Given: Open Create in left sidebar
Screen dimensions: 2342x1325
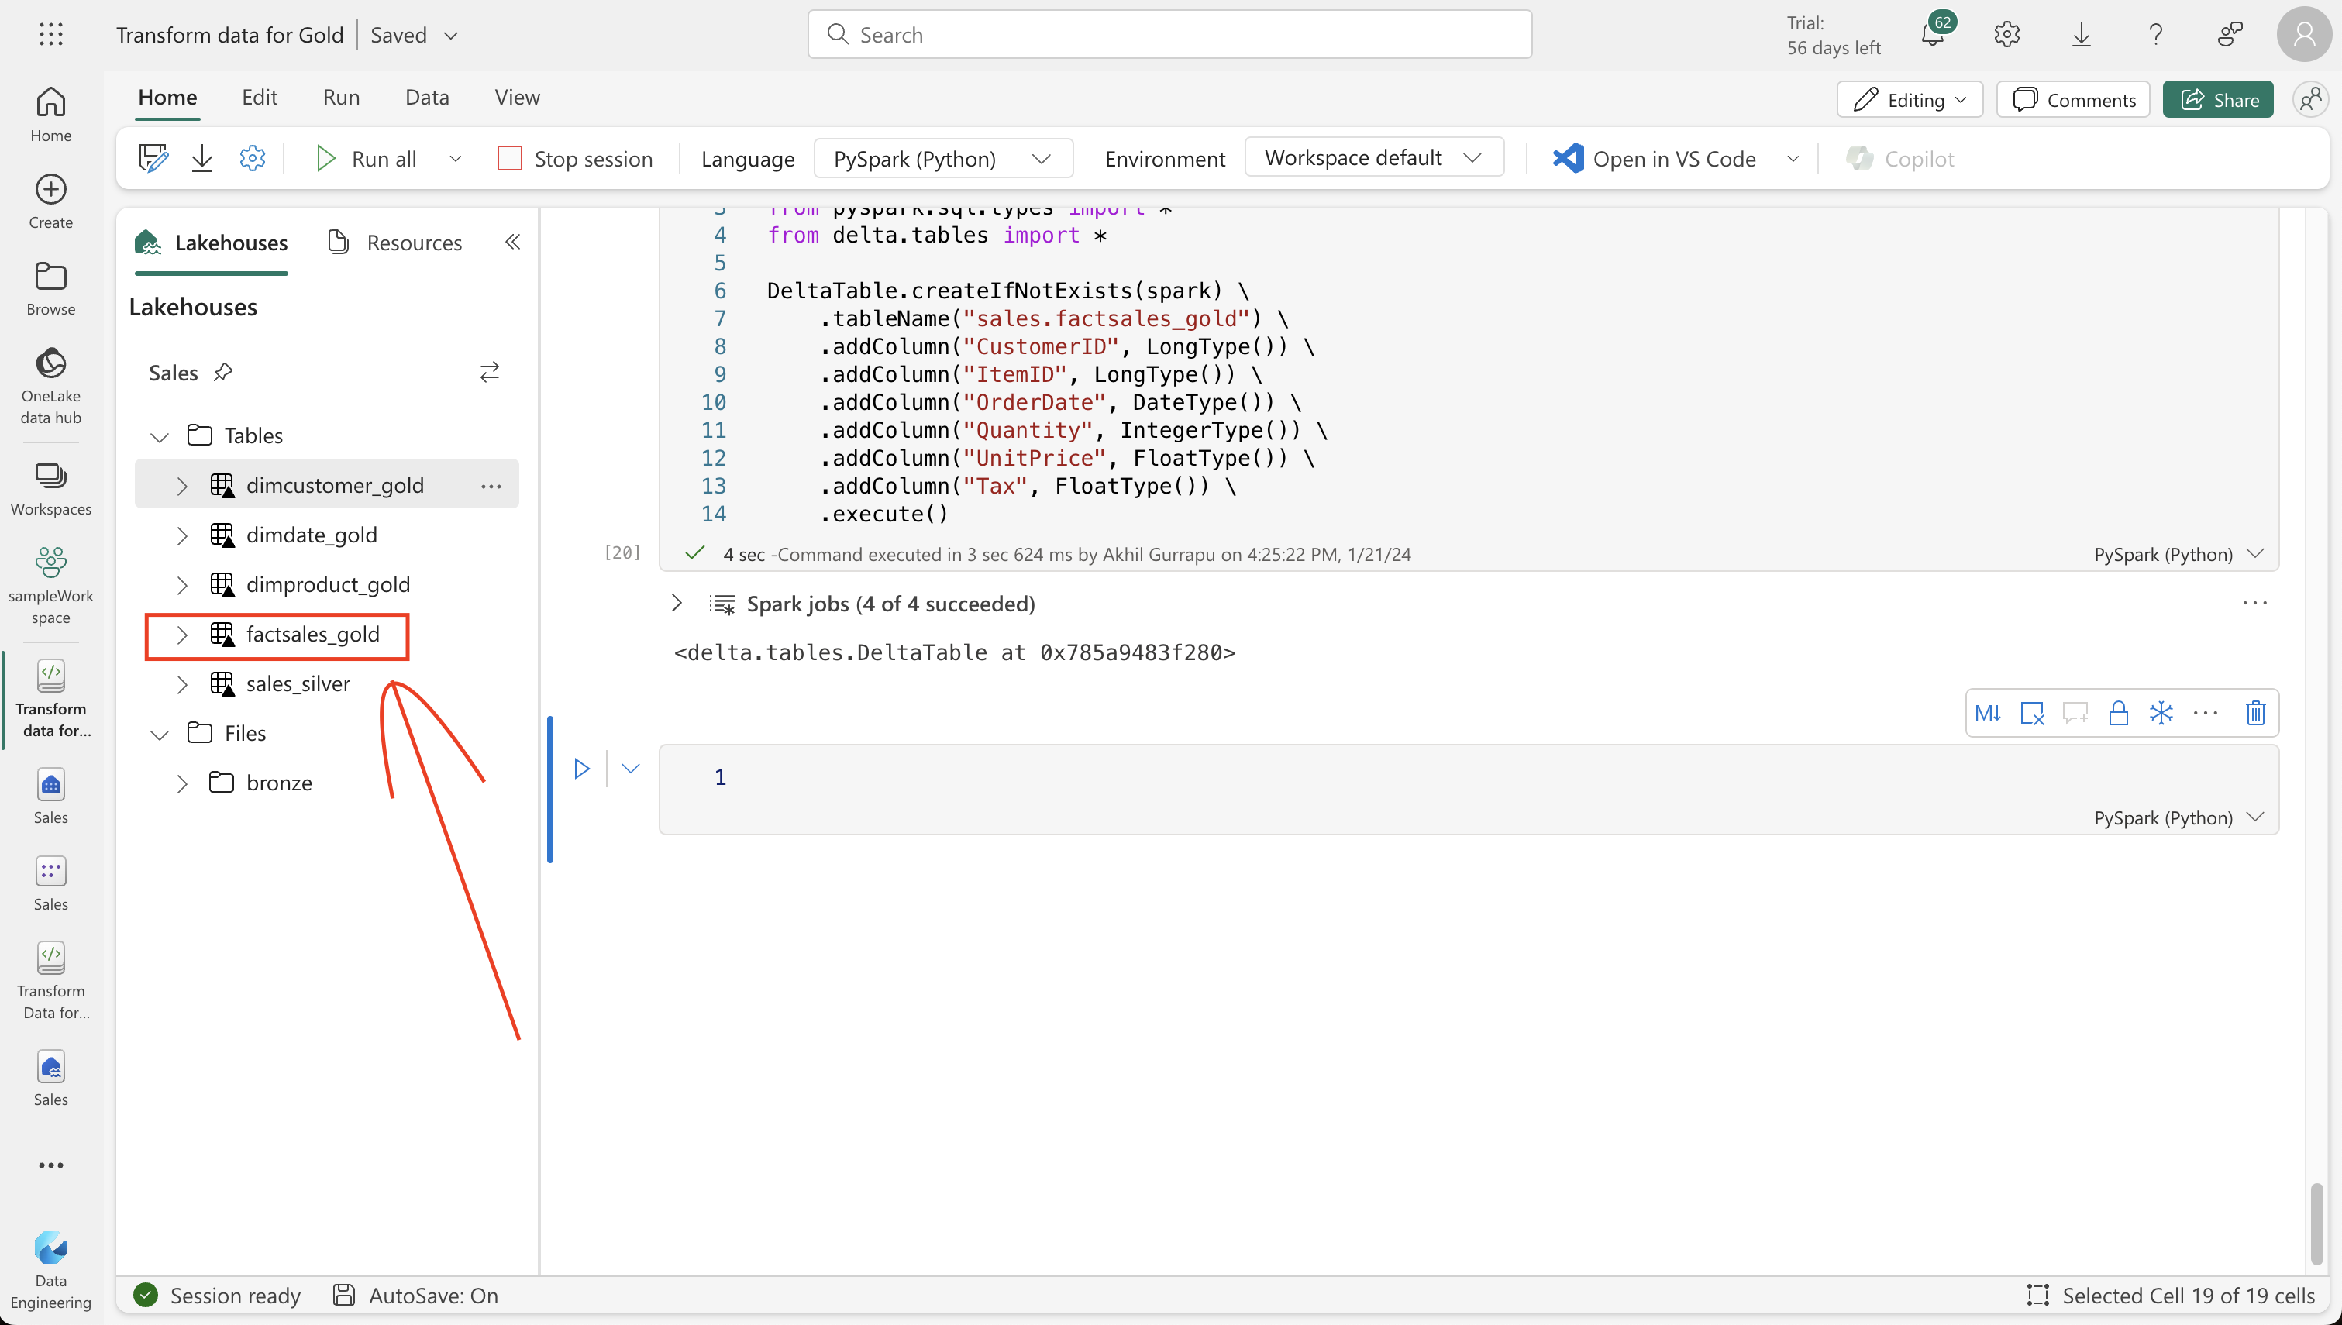Looking at the screenshot, I should (51, 202).
